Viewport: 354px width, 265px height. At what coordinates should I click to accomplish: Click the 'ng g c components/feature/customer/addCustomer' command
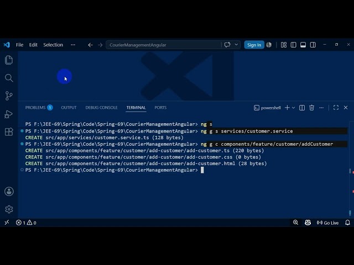point(267,144)
